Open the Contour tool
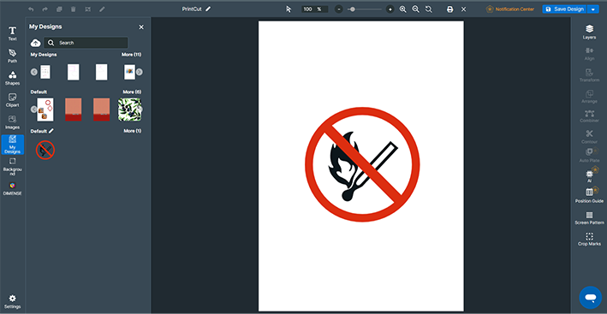The height and width of the screenshot is (314, 607). (589, 137)
